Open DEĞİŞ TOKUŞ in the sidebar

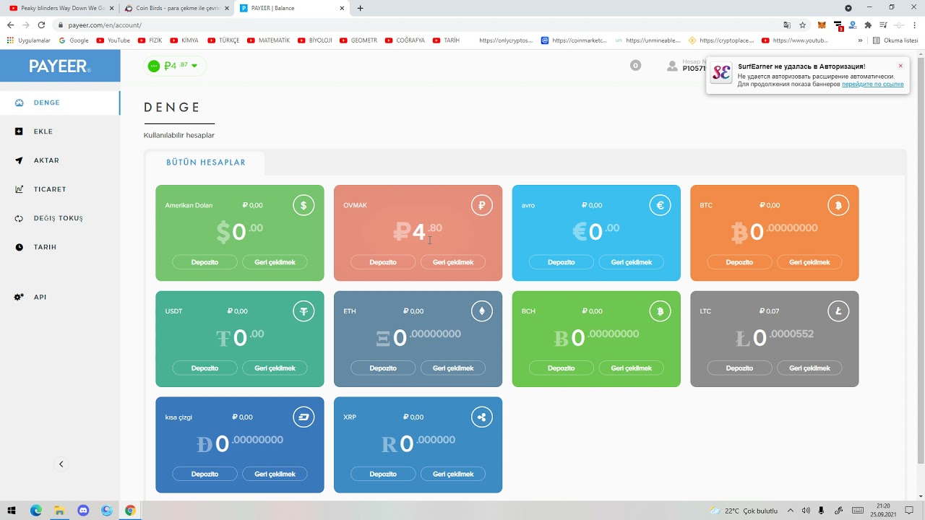(60, 218)
